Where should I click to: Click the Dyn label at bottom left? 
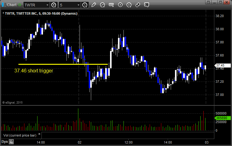pyautogui.click(x=5, y=142)
